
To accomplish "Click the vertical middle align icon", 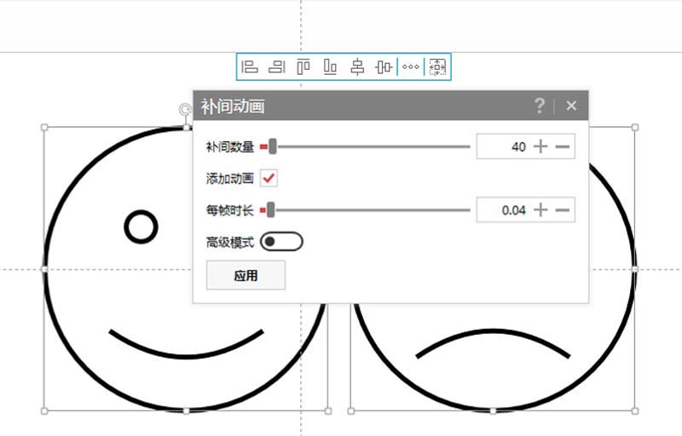I will [384, 67].
